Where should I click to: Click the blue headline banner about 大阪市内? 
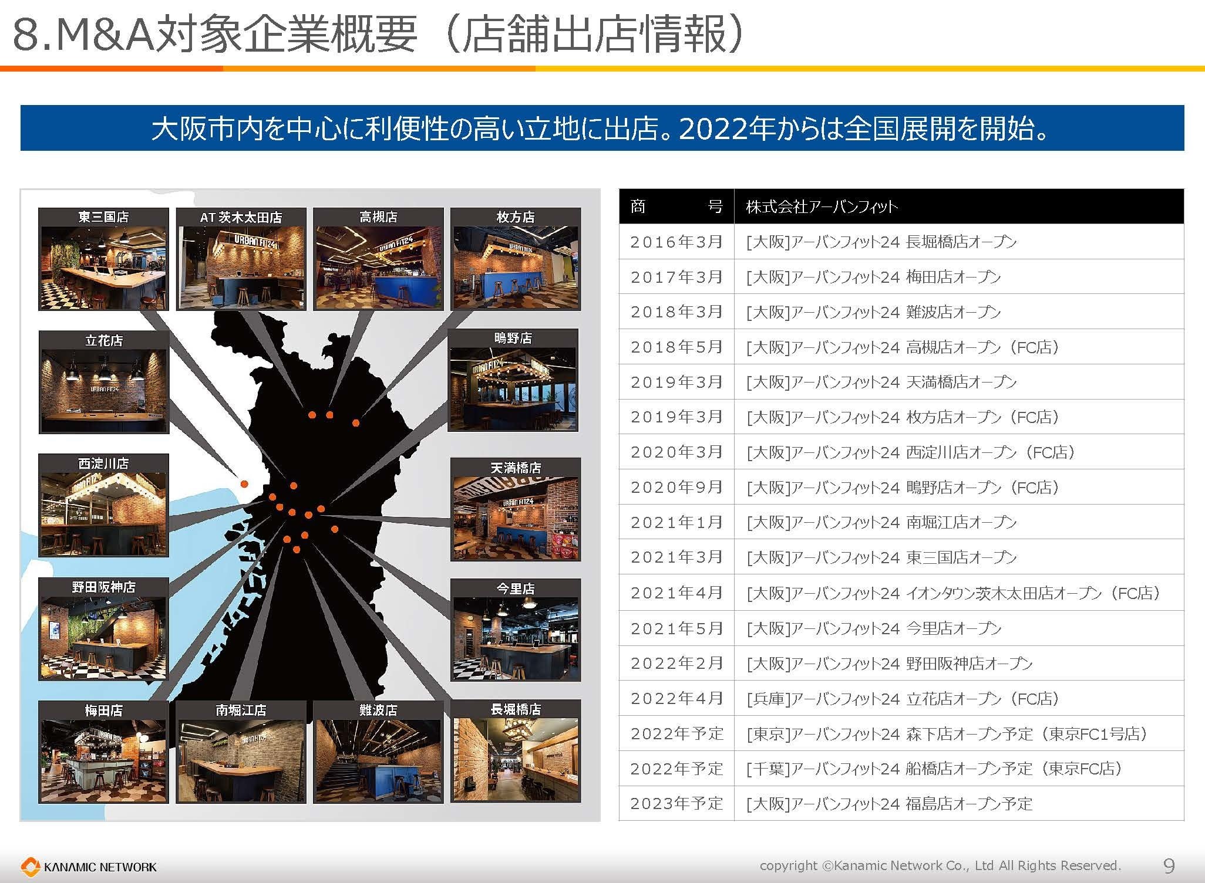602,128
